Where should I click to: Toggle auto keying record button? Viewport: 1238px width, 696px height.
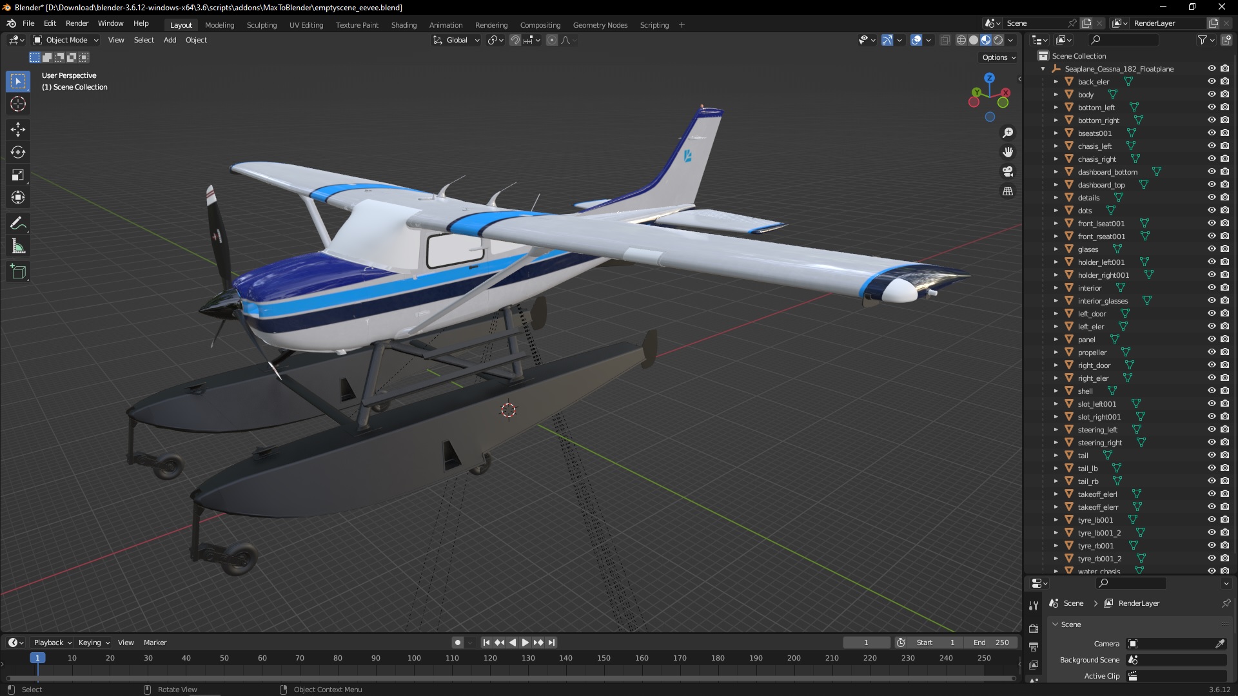(458, 643)
